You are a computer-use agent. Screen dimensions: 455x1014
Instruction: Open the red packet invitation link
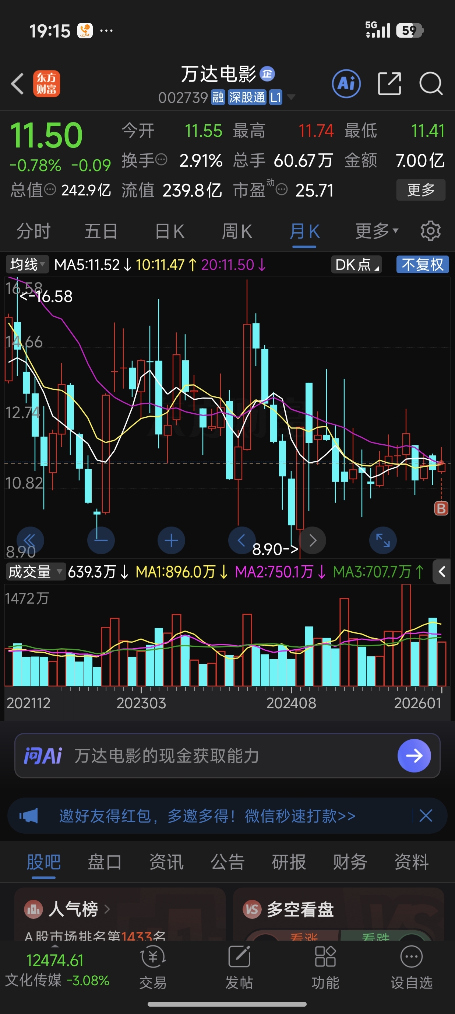[207, 816]
